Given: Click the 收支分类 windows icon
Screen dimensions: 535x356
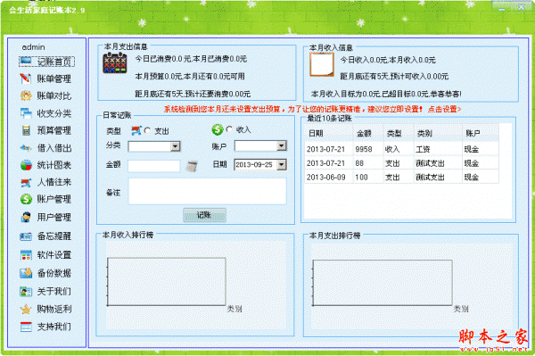Looking at the screenshot, I should pos(26,113).
